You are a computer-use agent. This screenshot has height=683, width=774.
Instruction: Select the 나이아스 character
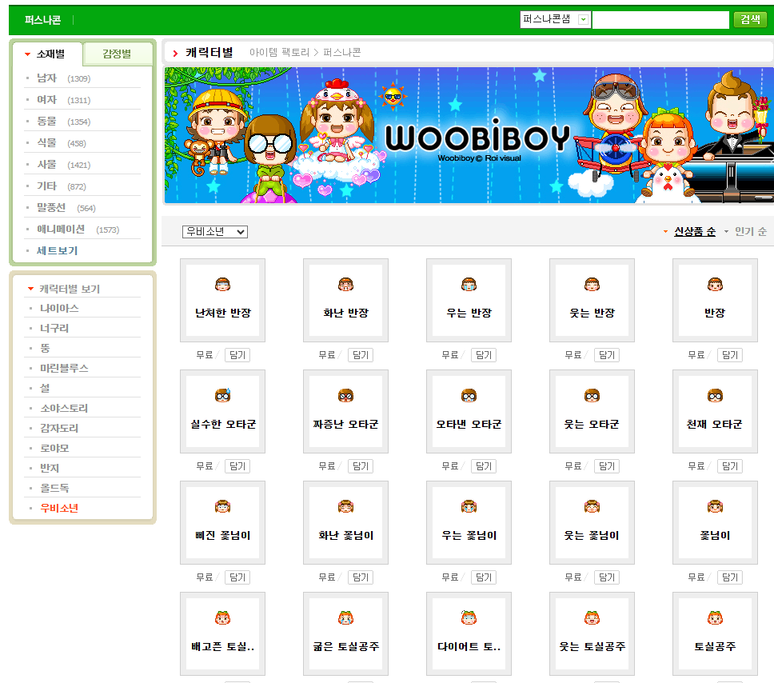tap(59, 308)
